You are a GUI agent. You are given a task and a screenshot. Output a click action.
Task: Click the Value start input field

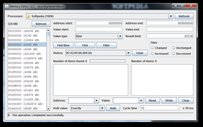[99, 29]
